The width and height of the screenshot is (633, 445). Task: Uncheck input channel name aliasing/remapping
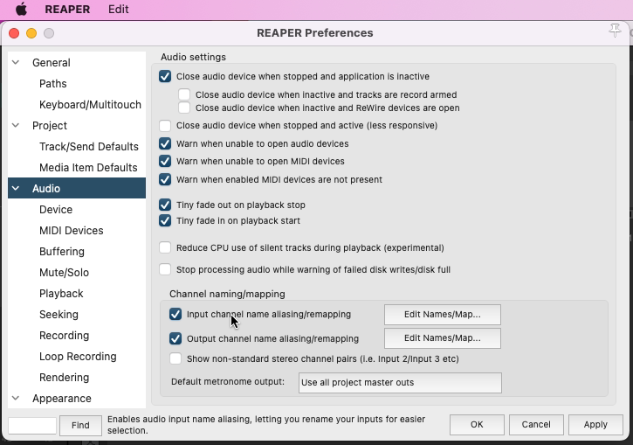175,315
